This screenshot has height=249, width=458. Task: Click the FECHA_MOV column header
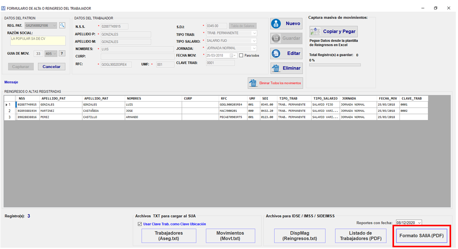(x=388, y=99)
